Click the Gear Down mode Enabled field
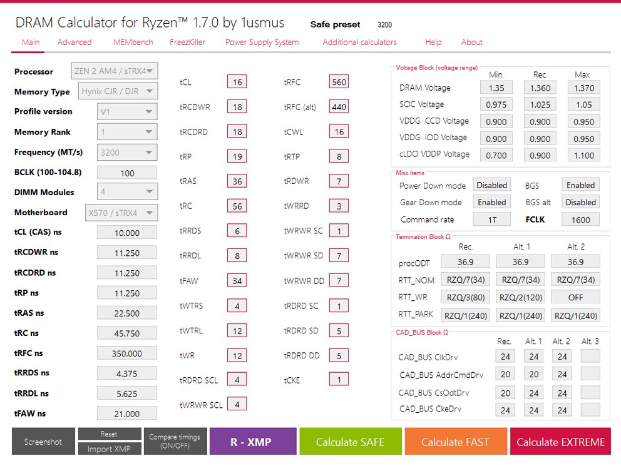This screenshot has width=621, height=466. (x=492, y=202)
